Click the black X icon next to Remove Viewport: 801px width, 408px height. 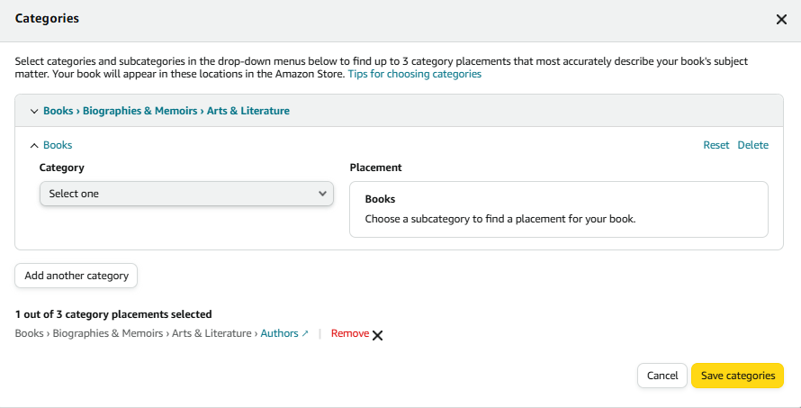pyautogui.click(x=377, y=335)
